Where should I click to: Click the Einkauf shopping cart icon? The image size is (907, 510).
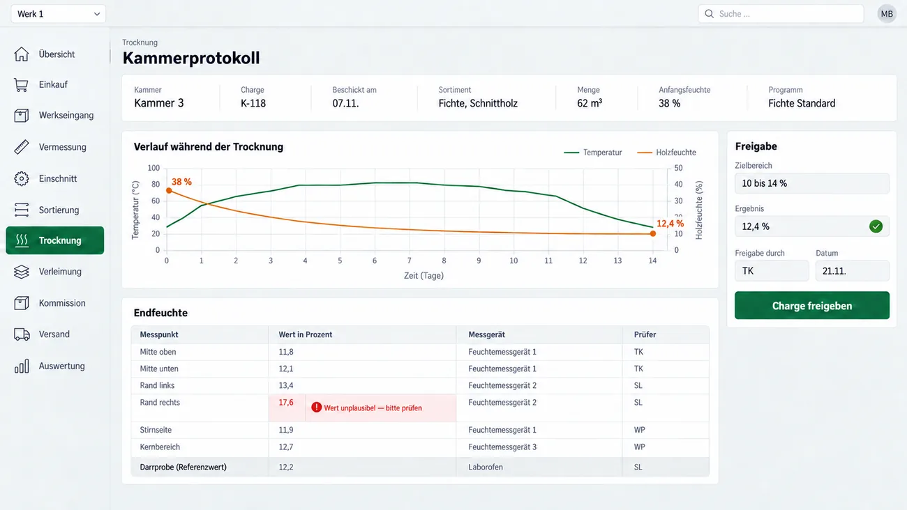[22, 85]
